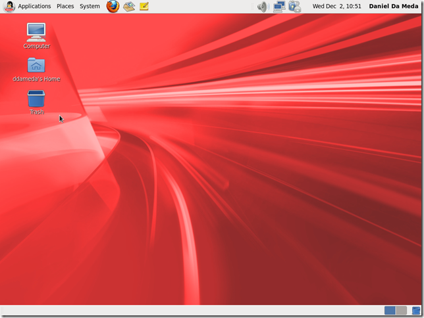
Task: Click the Daniel Da Meda user name
Action: click(394, 6)
